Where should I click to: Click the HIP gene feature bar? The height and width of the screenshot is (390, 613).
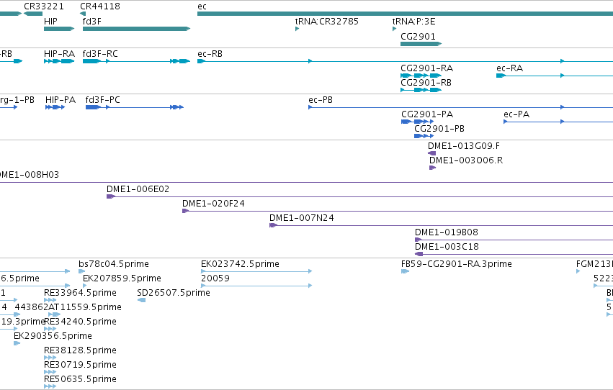[59, 29]
